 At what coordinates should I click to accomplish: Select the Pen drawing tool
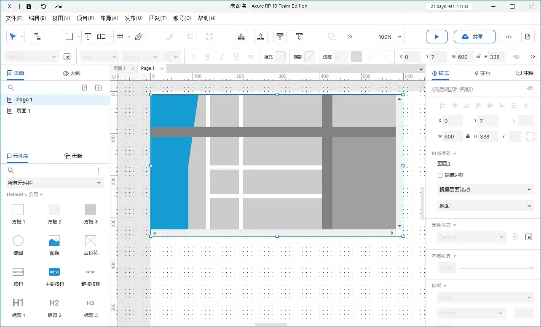(x=138, y=37)
